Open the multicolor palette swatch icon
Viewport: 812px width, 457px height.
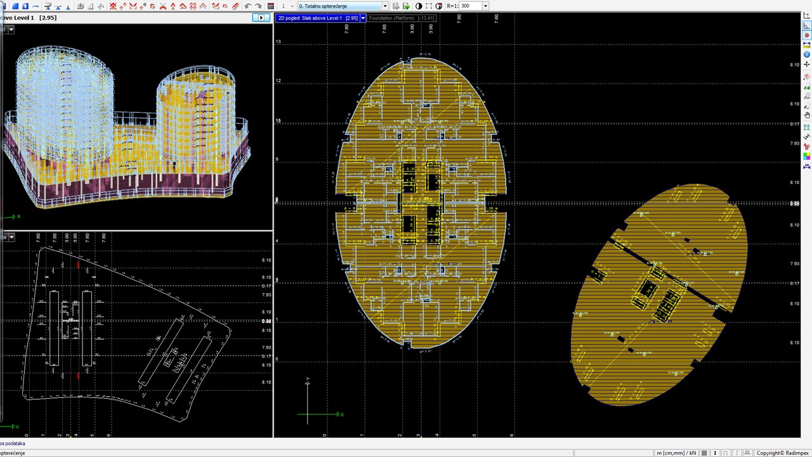click(807, 156)
